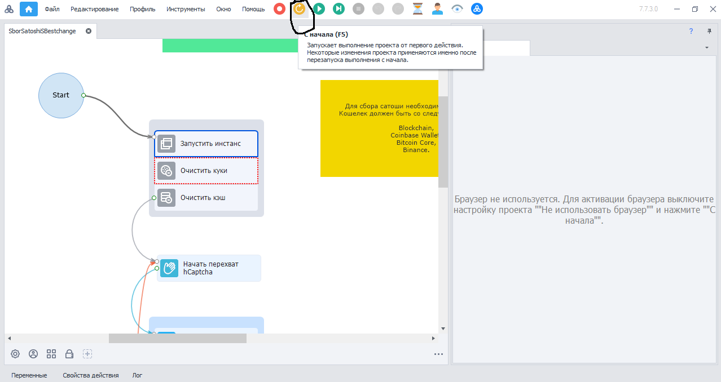Toggle the eye icon in the toolbar
Screen dimensions: 721x382
coord(457,8)
